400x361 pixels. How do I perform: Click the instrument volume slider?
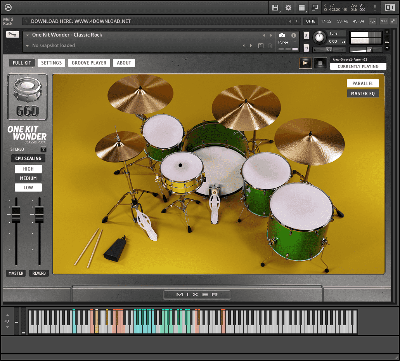(x=366, y=50)
